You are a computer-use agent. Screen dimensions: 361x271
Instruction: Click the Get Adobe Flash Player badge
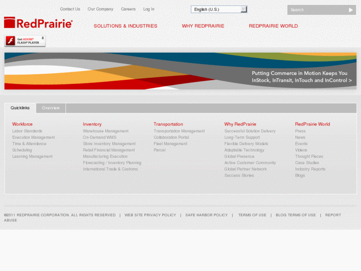click(25, 41)
